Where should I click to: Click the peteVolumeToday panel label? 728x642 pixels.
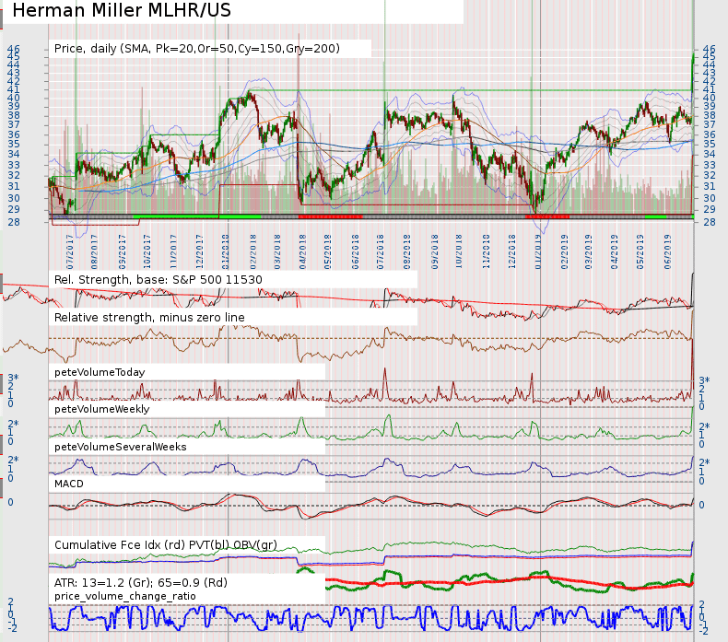coord(100,372)
